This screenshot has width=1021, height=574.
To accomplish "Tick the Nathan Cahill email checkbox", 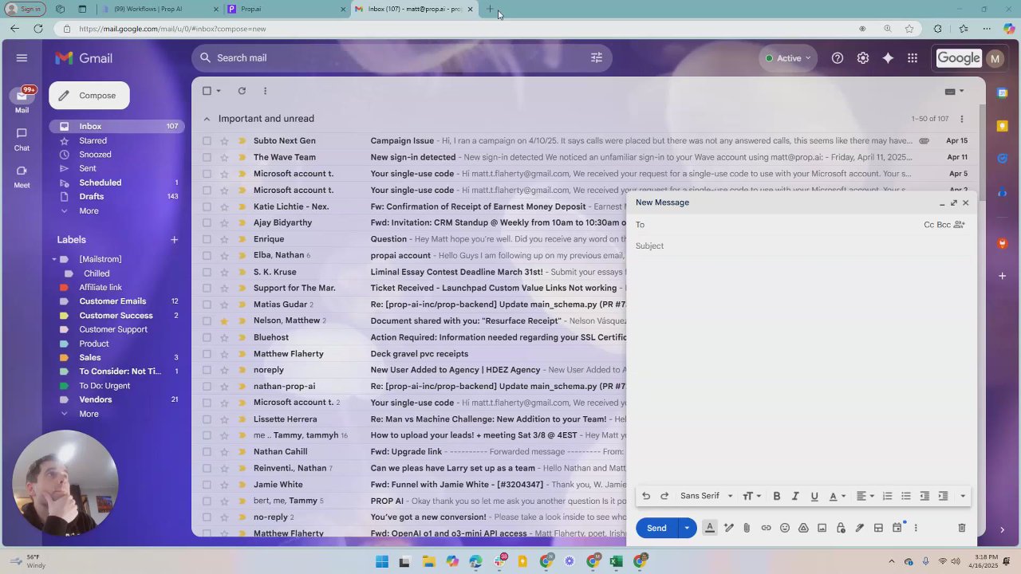I will (207, 452).
